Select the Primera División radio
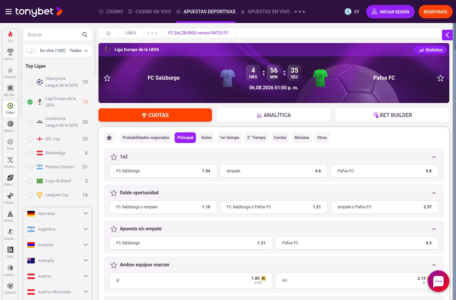The width and height of the screenshot is (456, 300). 30,167
